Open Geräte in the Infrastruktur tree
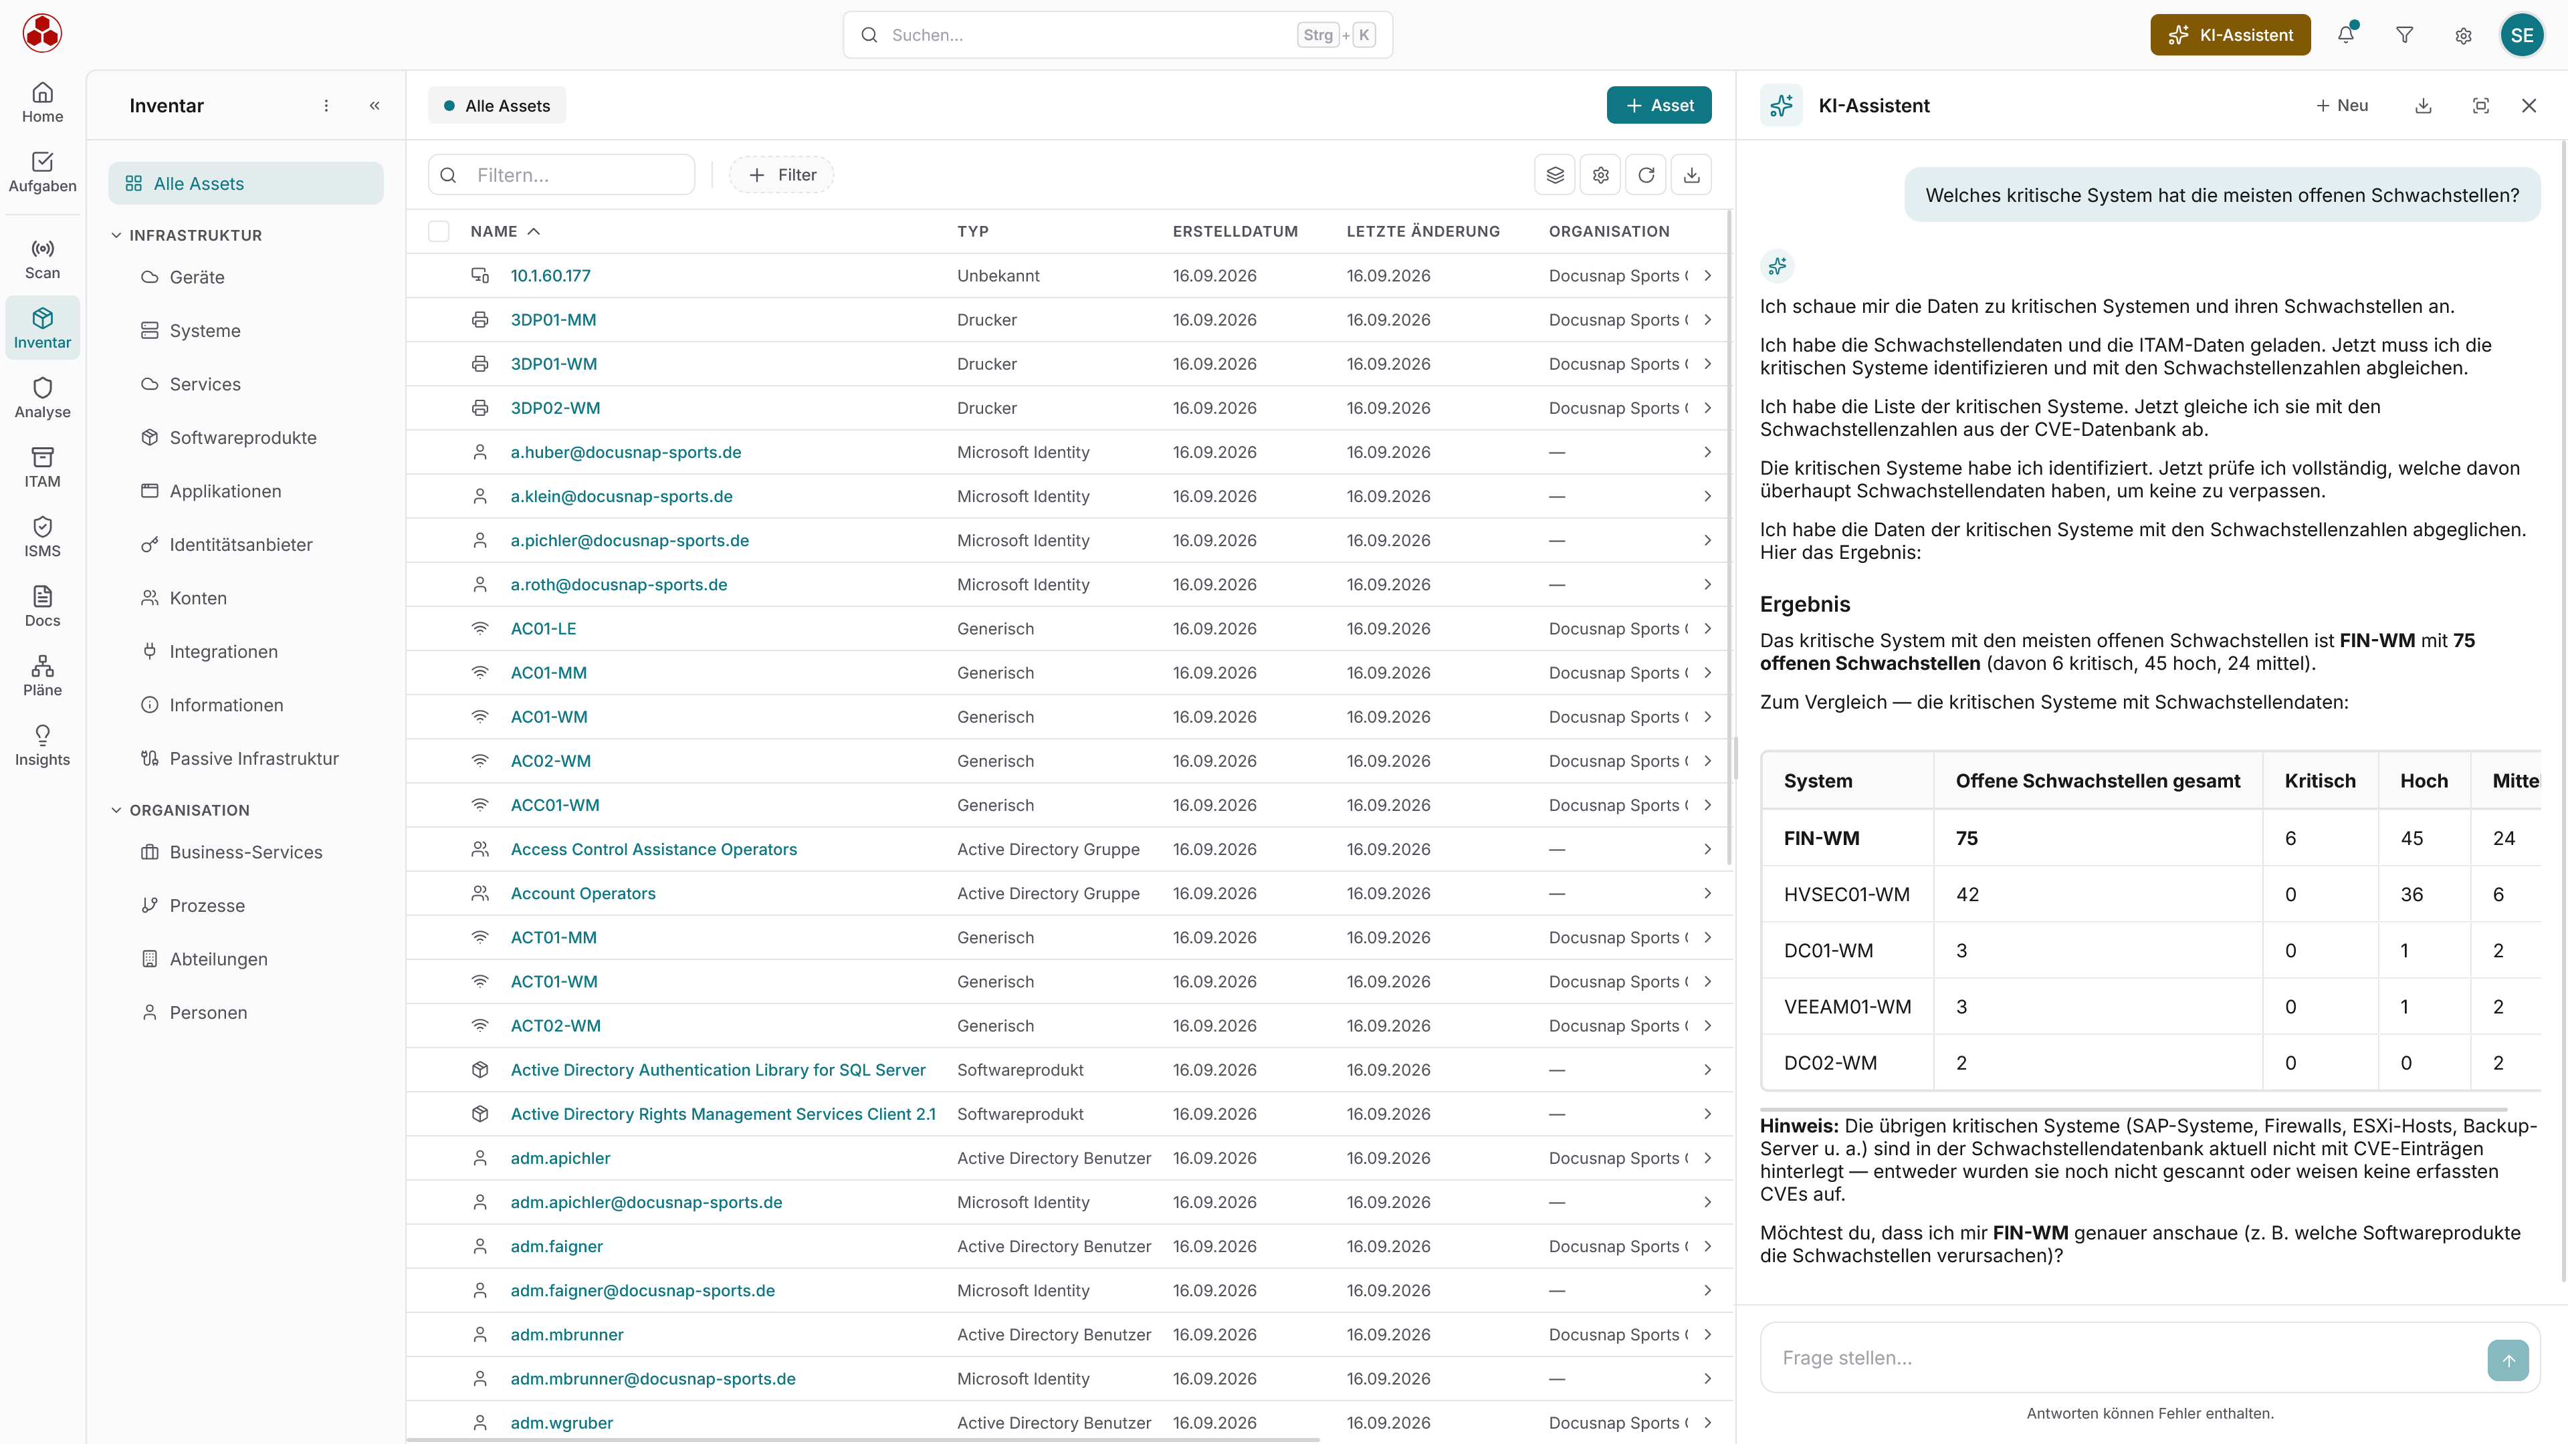Viewport: 2568px width, 1444px height. 197,277
